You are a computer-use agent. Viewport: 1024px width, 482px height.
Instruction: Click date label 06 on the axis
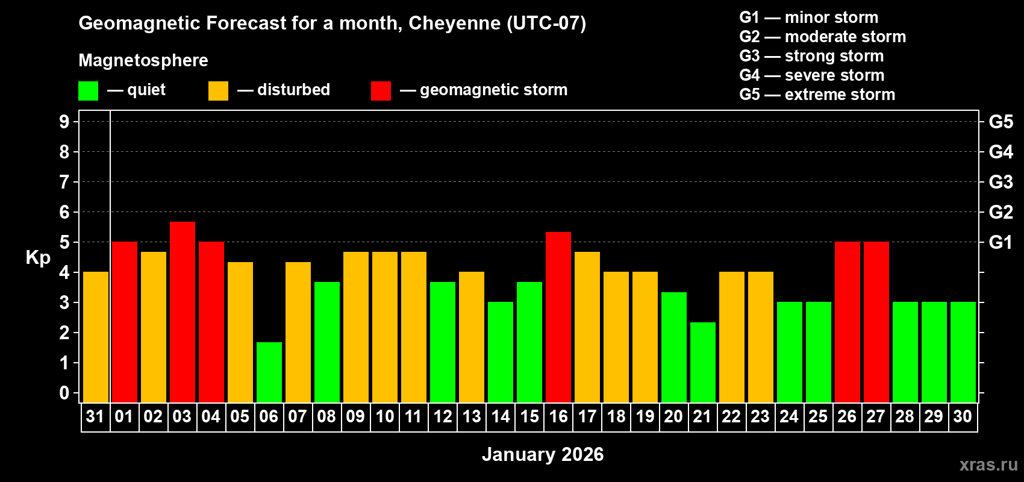(x=269, y=416)
